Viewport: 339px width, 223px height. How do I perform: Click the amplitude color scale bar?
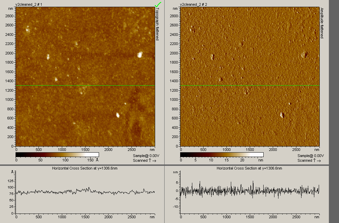pyautogui.click(x=222, y=155)
